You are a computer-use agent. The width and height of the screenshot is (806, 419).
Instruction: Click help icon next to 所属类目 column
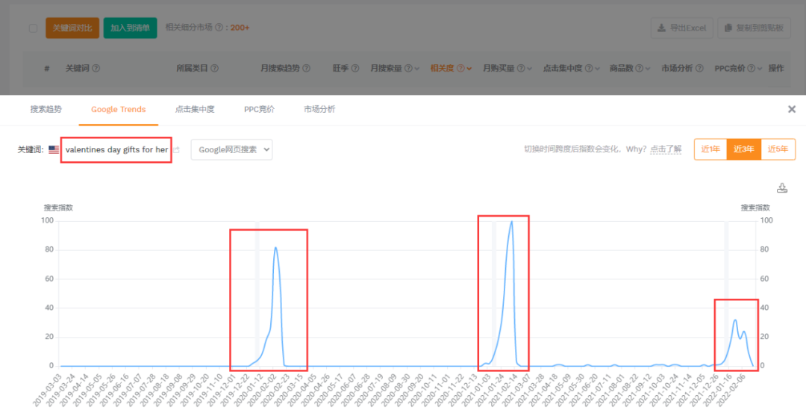(215, 69)
